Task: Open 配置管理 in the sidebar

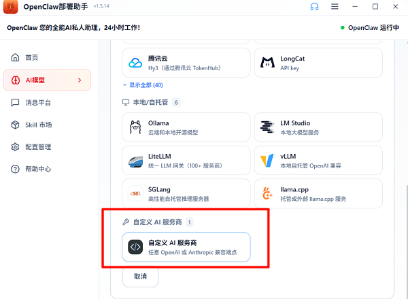Action: click(47, 147)
